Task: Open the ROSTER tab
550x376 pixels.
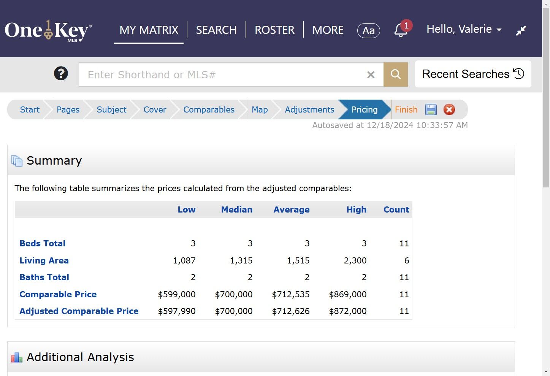Action: [x=274, y=30]
